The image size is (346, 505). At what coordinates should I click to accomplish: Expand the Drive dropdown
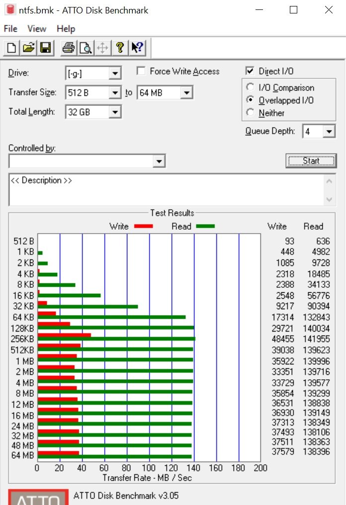[115, 74]
